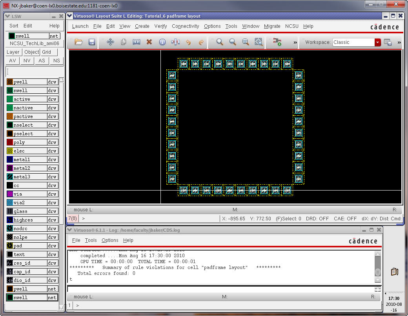Click the Zoom Out magnifier icon
This screenshot has width=408, height=316.
233,42
